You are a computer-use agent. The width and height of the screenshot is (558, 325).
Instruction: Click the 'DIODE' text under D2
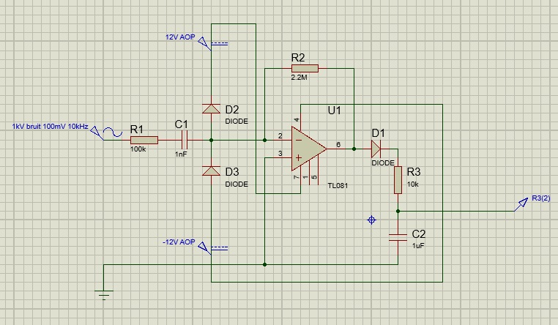[237, 122]
